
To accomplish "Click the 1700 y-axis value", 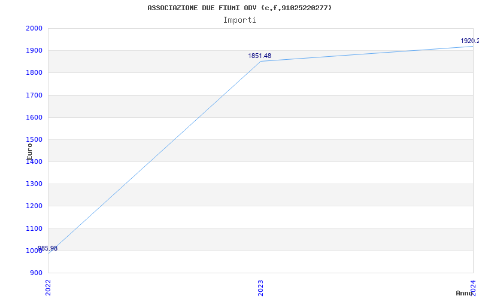I will pyautogui.click(x=34, y=95).
